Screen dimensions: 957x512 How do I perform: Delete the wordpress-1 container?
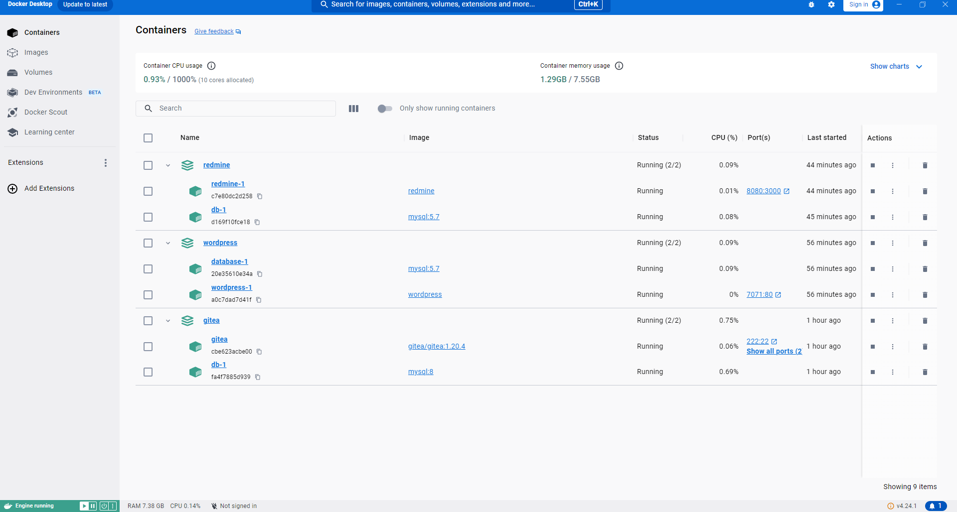point(925,295)
